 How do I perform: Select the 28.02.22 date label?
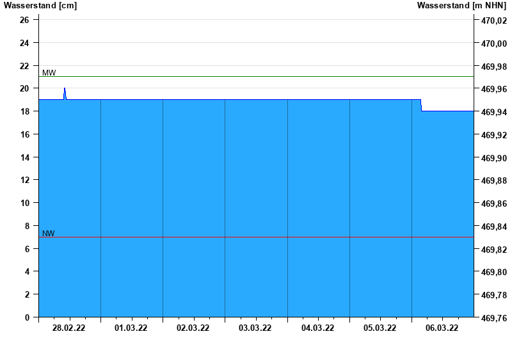pyautogui.click(x=68, y=328)
